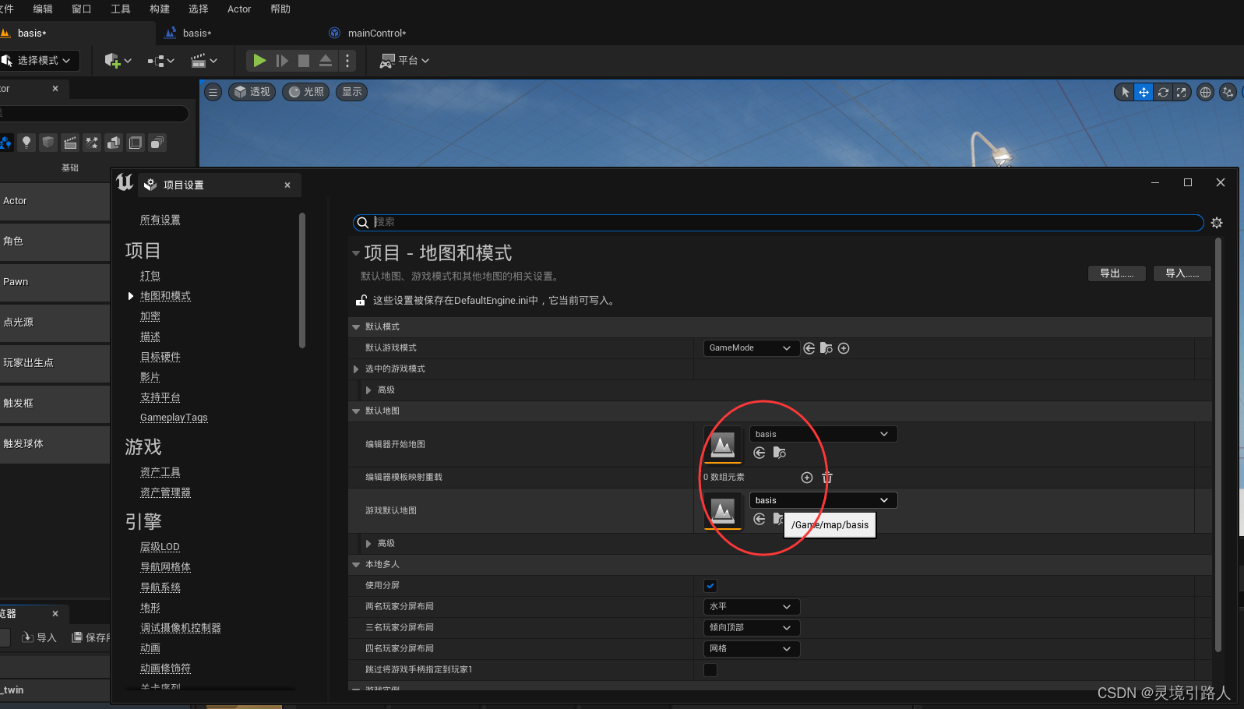Open 三名玩家分屏布局 倾向顶部 dropdown

tap(752, 628)
